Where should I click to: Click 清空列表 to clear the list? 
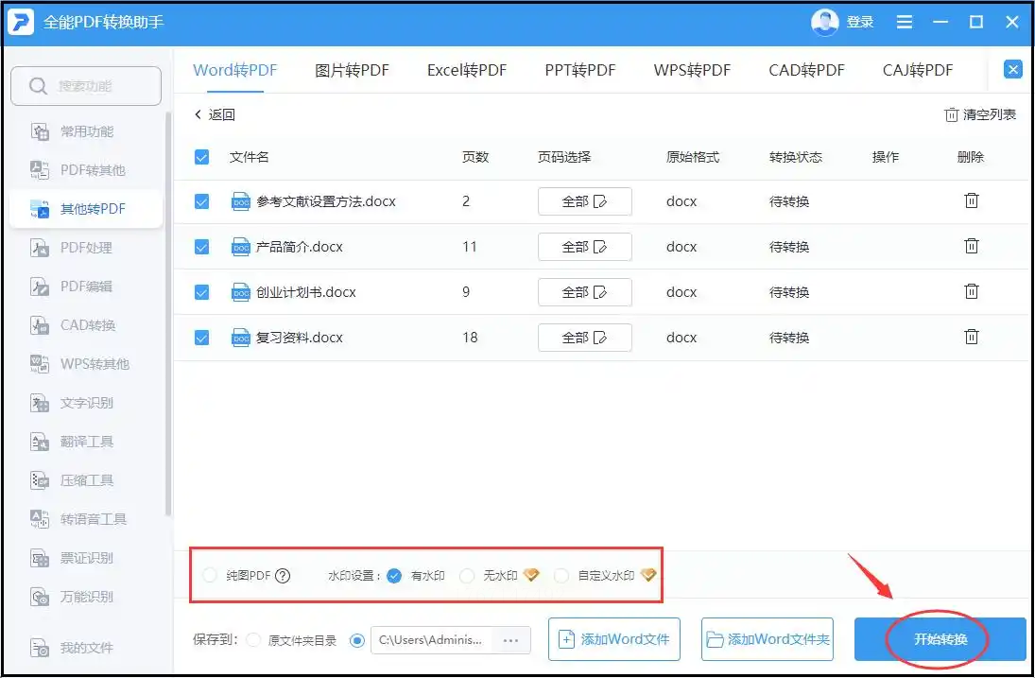[x=980, y=114]
